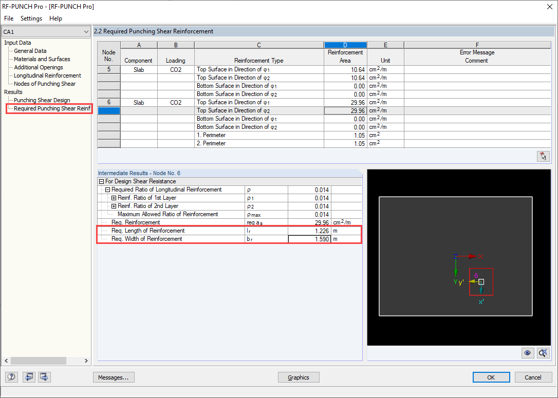Close the RF-PUNCH Pro window

tap(550, 7)
